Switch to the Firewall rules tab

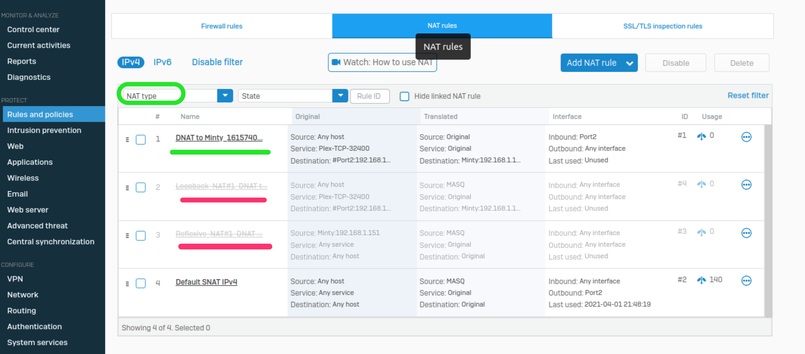coord(221,26)
